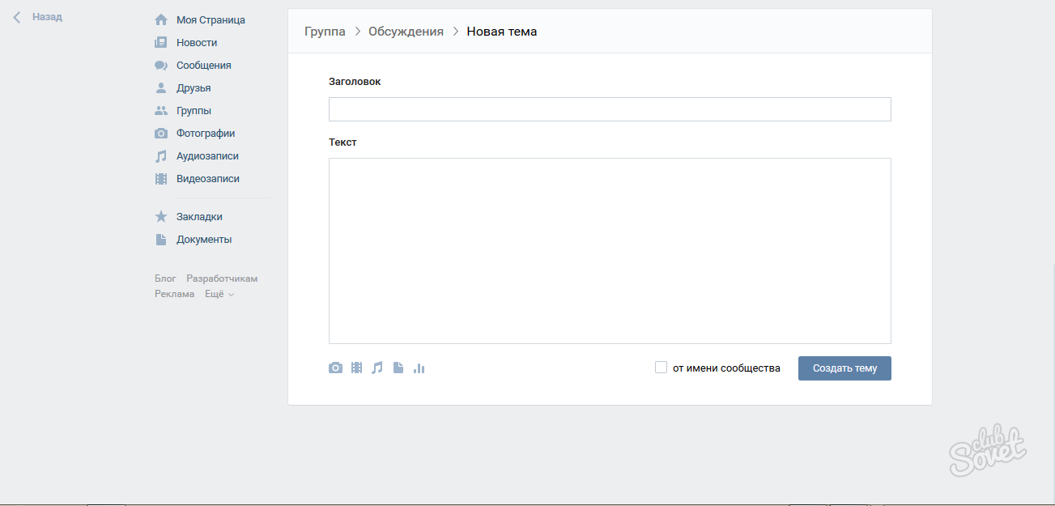
Task: Open Моя Страница from the sidebar
Action: [211, 20]
